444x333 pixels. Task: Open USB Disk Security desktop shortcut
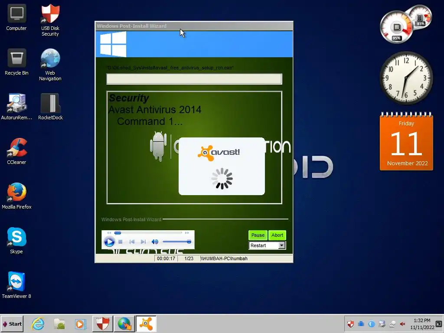(50, 20)
